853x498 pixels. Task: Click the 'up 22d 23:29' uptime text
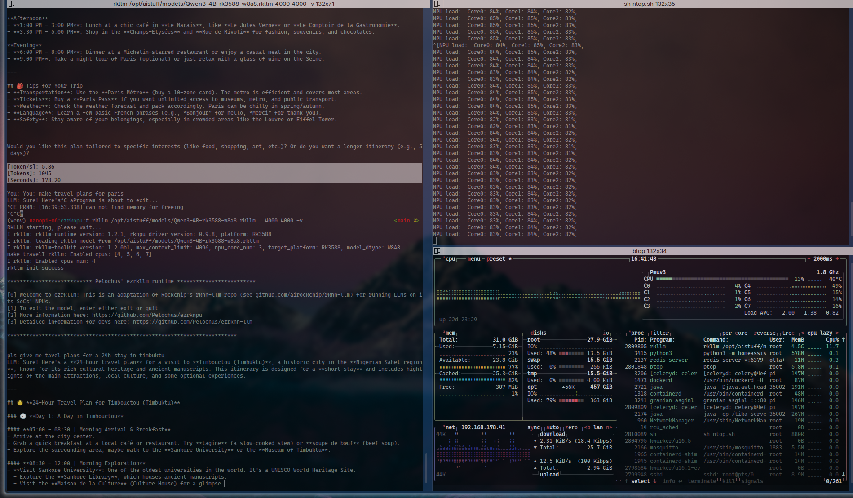tap(458, 320)
